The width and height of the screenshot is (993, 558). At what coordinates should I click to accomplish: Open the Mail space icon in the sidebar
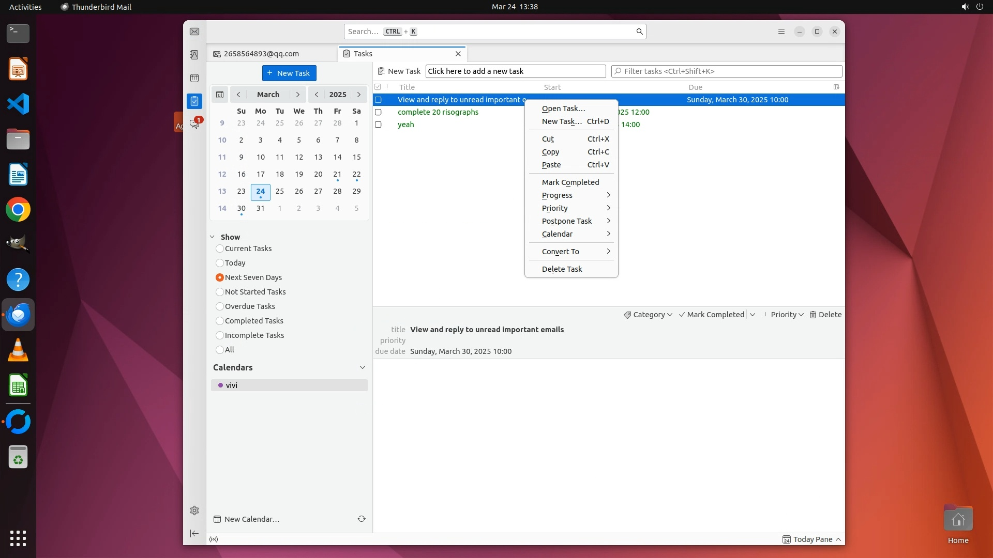pyautogui.click(x=194, y=32)
